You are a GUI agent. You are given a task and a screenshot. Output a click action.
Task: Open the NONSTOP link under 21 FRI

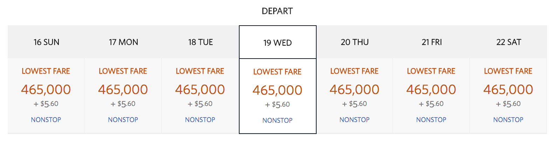[x=431, y=120]
